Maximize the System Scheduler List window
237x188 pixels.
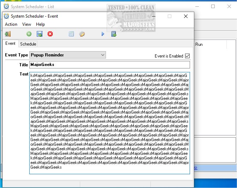(213, 6)
